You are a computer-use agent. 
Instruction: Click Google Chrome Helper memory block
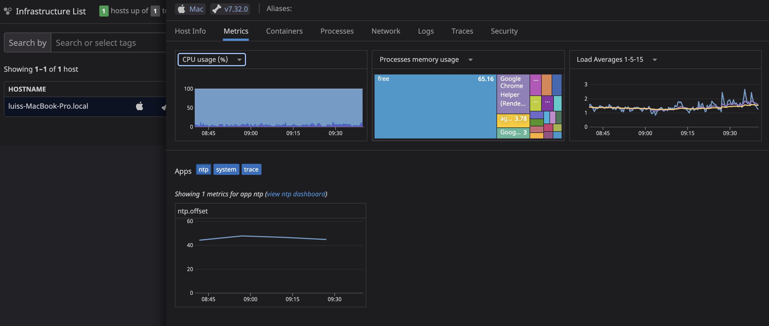coord(513,94)
